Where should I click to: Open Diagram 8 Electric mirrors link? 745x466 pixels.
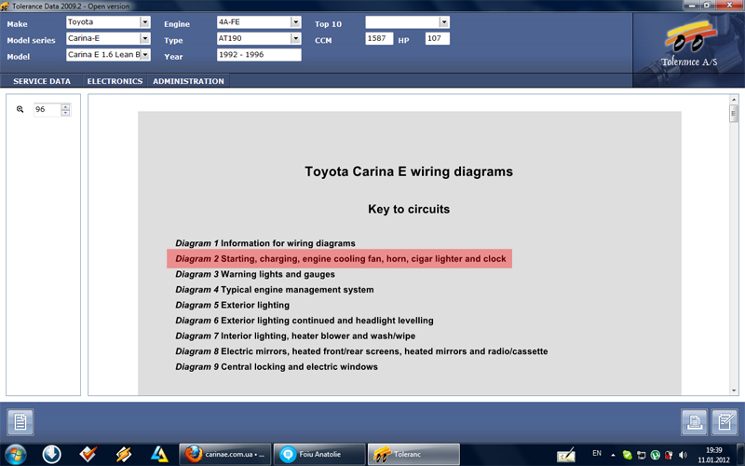coord(361,351)
